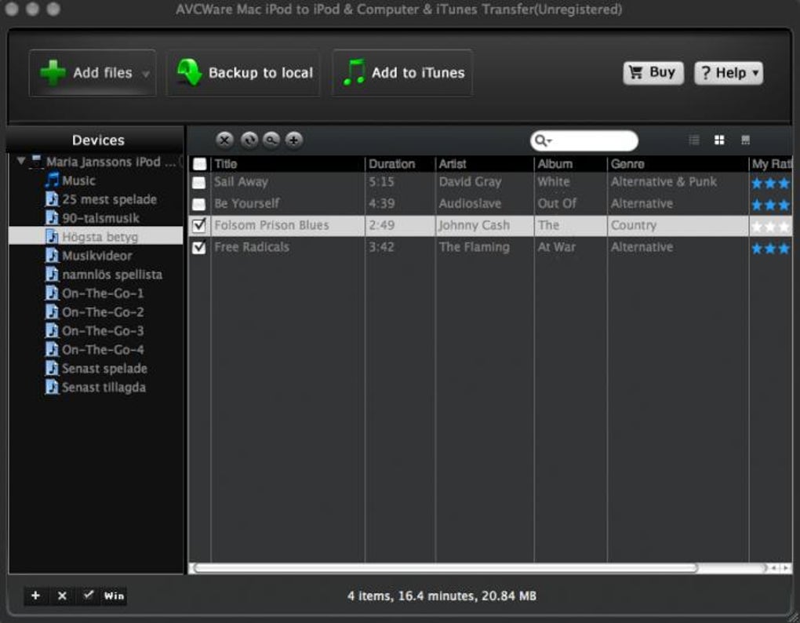Uncheck the Free Radicals checkbox
800x623 pixels.
tap(199, 247)
